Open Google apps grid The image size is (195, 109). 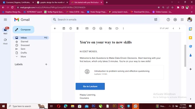(182, 20)
